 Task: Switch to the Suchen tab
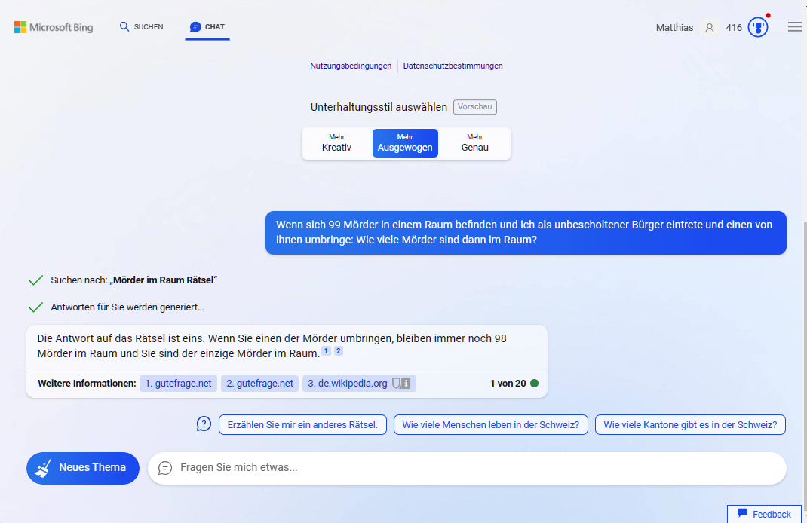(141, 27)
